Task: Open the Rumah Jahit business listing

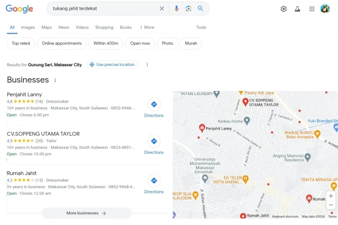Action: (21, 173)
